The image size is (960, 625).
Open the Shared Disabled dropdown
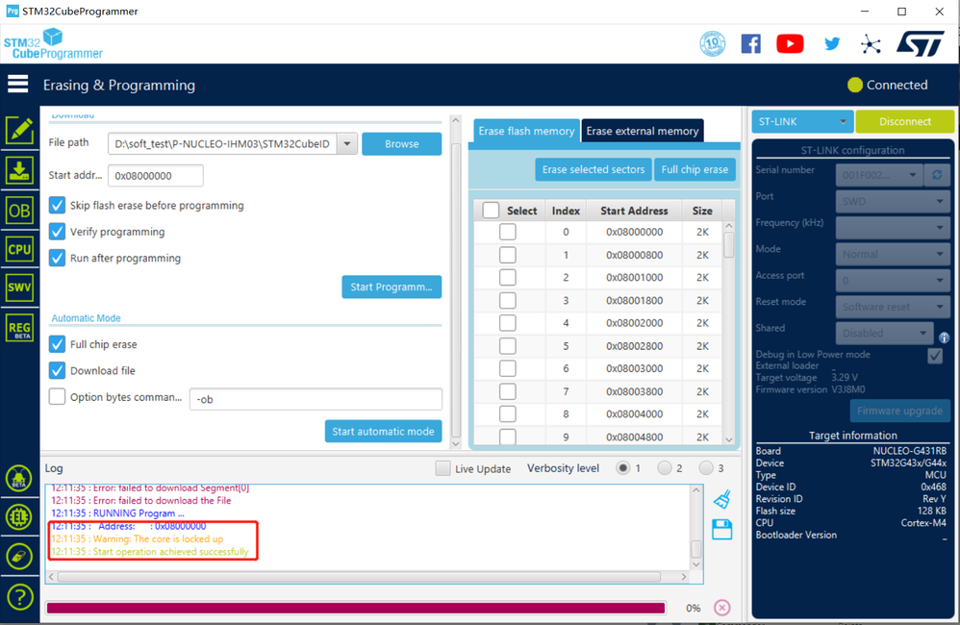pos(885,333)
